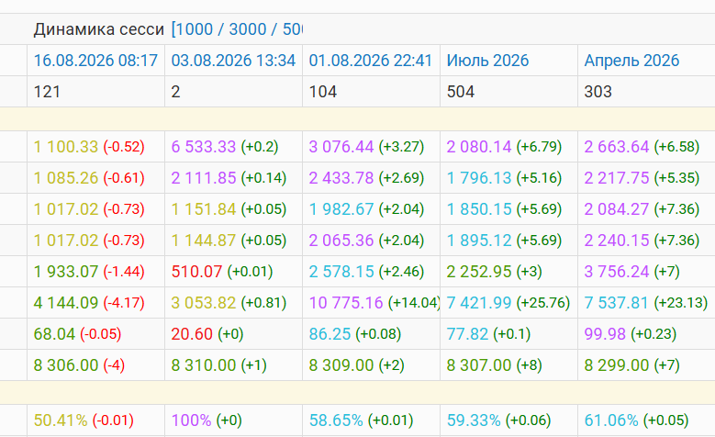Viewport: 715px width, 437px height.
Task: Click the value 2 080.14 (+6.79)
Action: click(504, 146)
